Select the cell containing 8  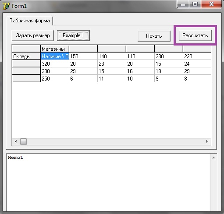point(197,79)
